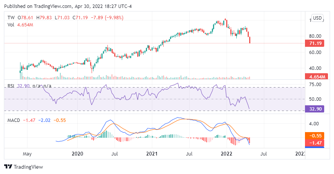Click the red 71.19 last price tag
The height and width of the screenshot is (174, 334).
point(315,43)
